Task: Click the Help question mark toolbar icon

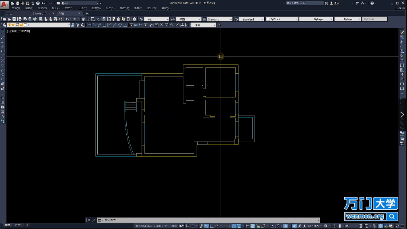Action: point(134,19)
